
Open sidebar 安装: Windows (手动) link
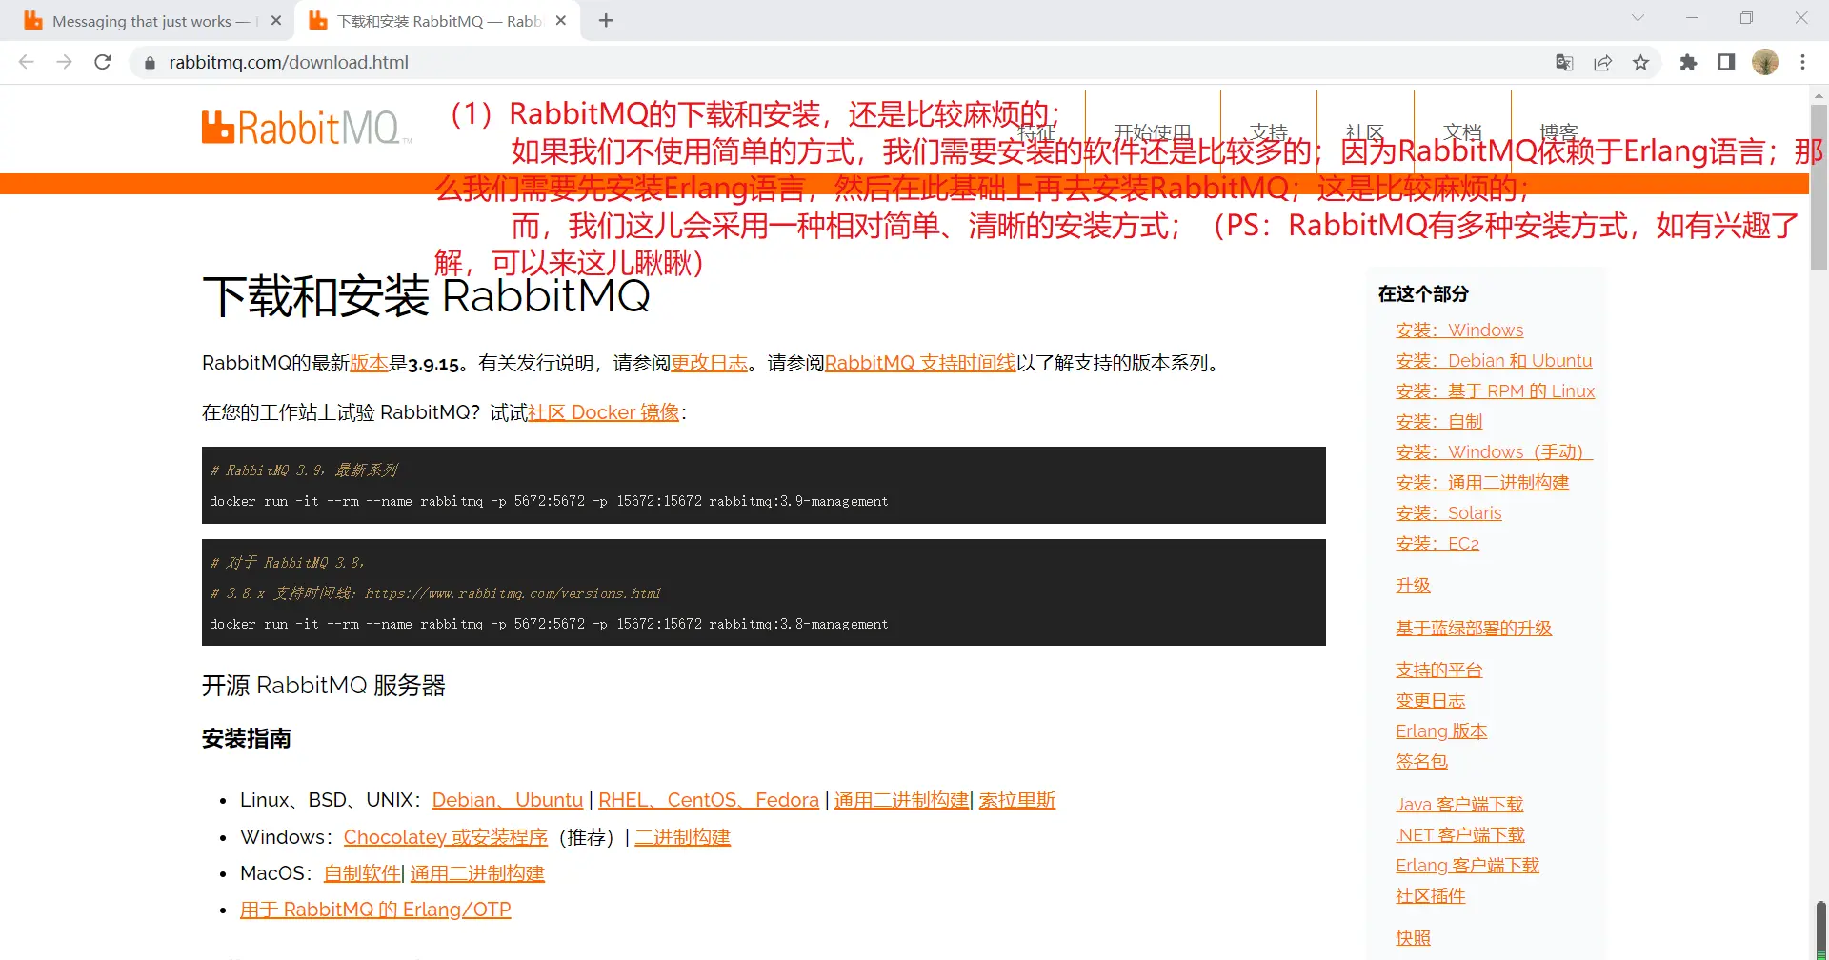(x=1494, y=452)
